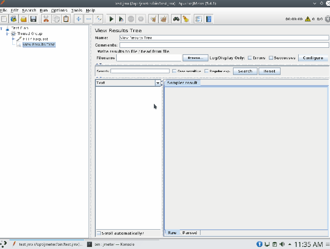330x249 pixels.
Task: Open the Text renderer dropdown
Action: pos(158,83)
